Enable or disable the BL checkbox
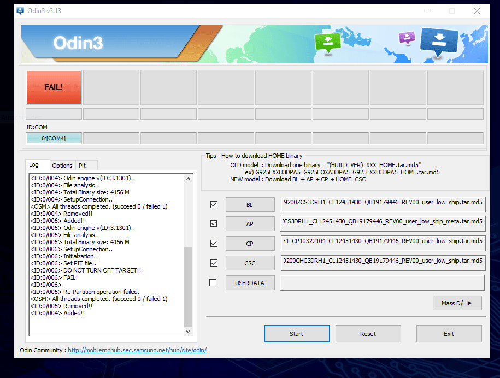The width and height of the screenshot is (500, 378). coord(214,205)
